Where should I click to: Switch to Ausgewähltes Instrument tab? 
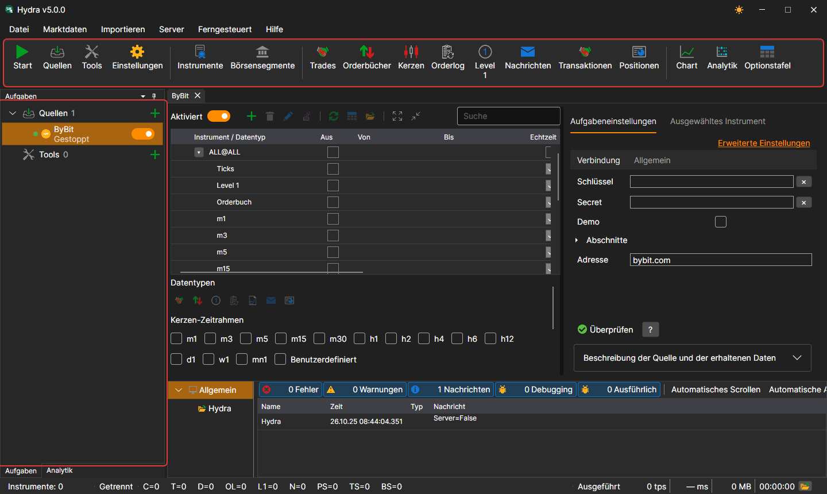718,121
